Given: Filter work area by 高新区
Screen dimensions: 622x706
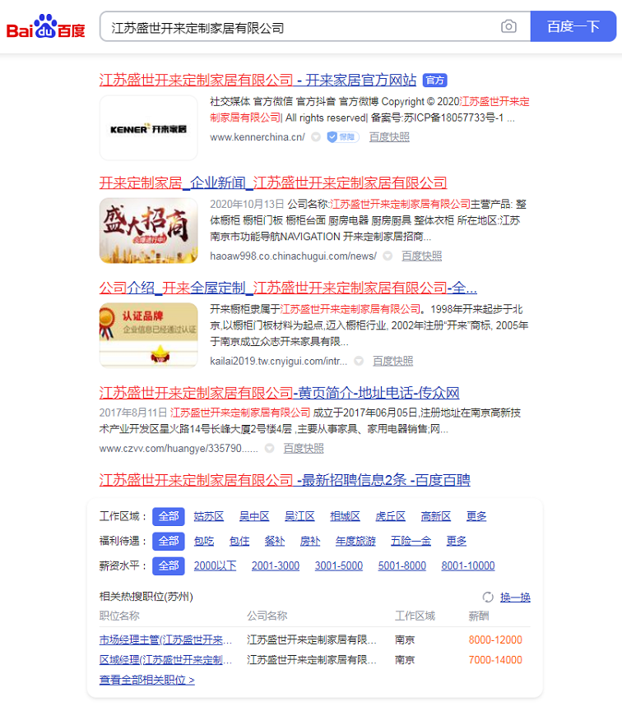Looking at the screenshot, I should pyautogui.click(x=436, y=516).
